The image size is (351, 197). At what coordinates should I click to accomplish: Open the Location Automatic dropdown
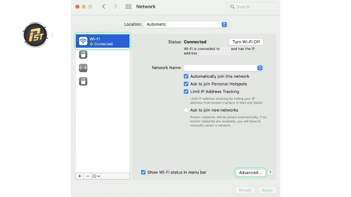186,24
